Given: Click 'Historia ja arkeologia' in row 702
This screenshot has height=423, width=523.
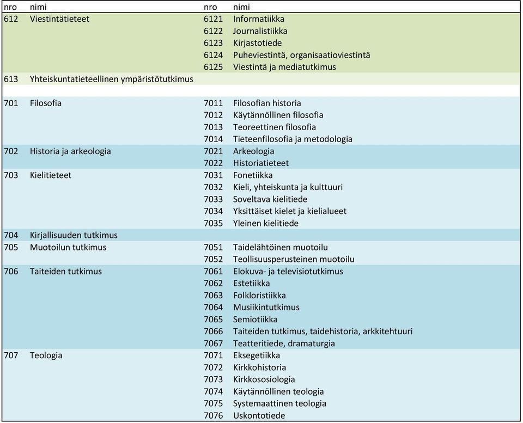Looking at the screenshot, I should pos(70,151).
